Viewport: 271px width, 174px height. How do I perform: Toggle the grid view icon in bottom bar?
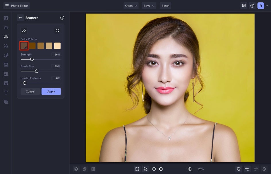93,169
